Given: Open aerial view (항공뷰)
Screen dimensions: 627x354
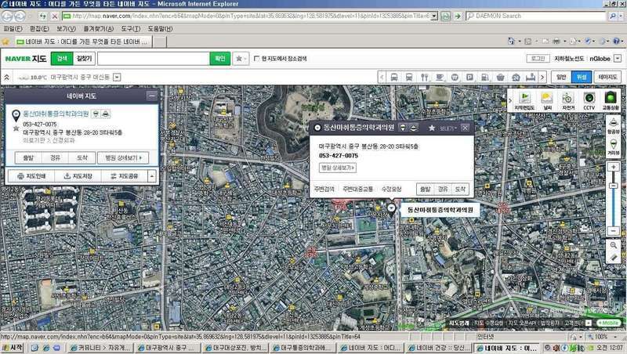Looking at the screenshot, I should pyautogui.click(x=614, y=125).
